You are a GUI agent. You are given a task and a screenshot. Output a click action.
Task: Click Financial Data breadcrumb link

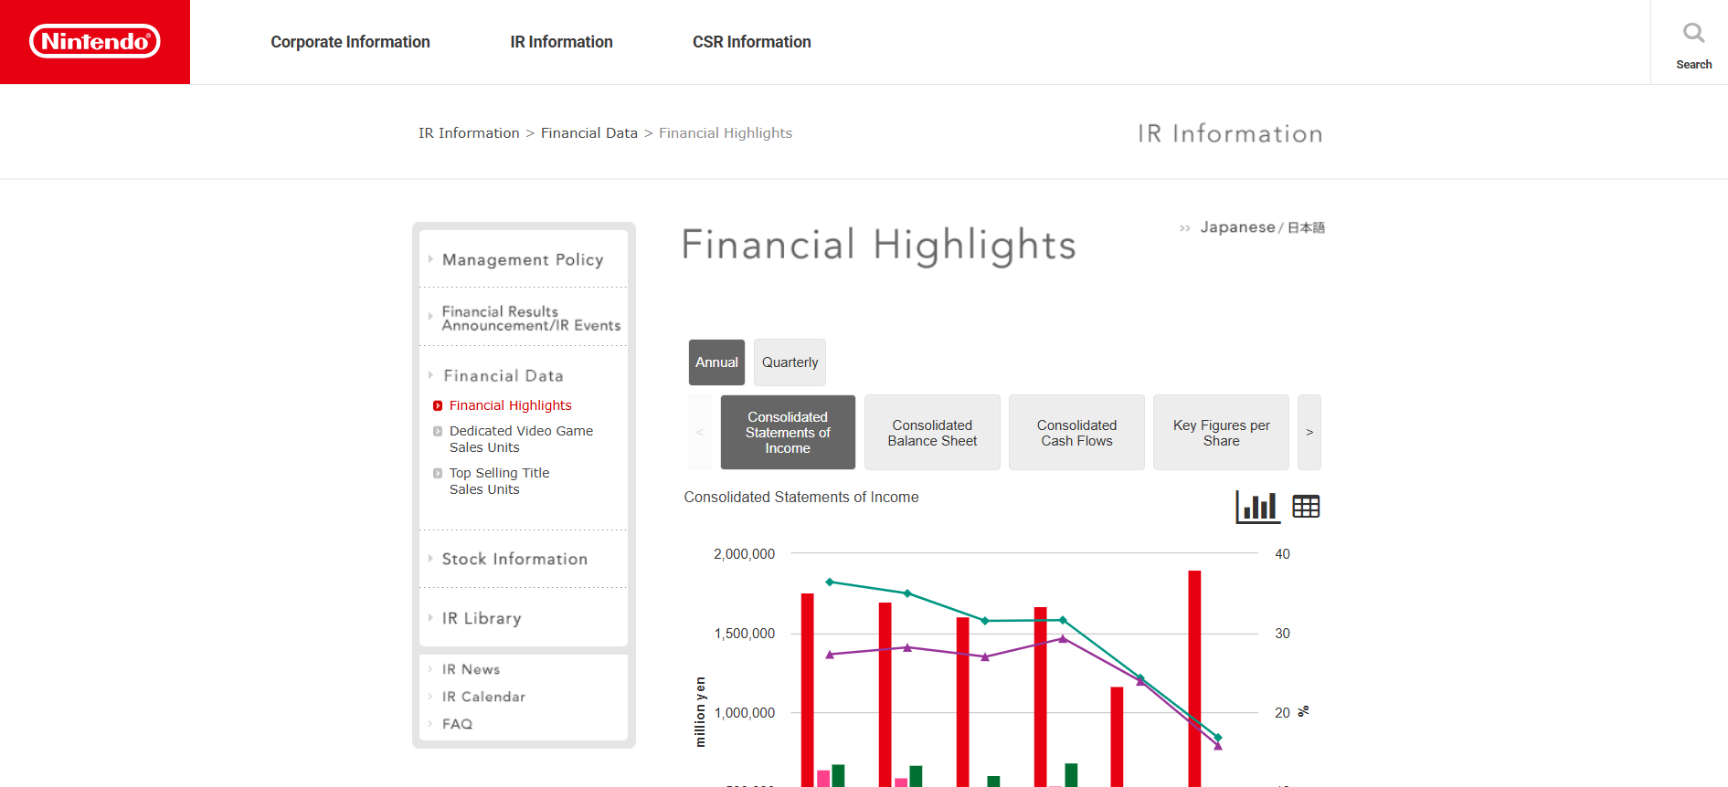589,133
